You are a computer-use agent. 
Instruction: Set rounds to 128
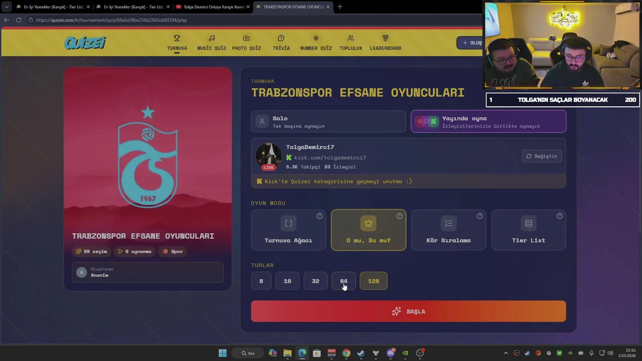(x=374, y=281)
